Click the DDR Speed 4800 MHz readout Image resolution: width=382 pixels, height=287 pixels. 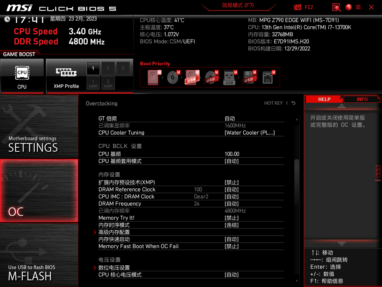point(59,41)
